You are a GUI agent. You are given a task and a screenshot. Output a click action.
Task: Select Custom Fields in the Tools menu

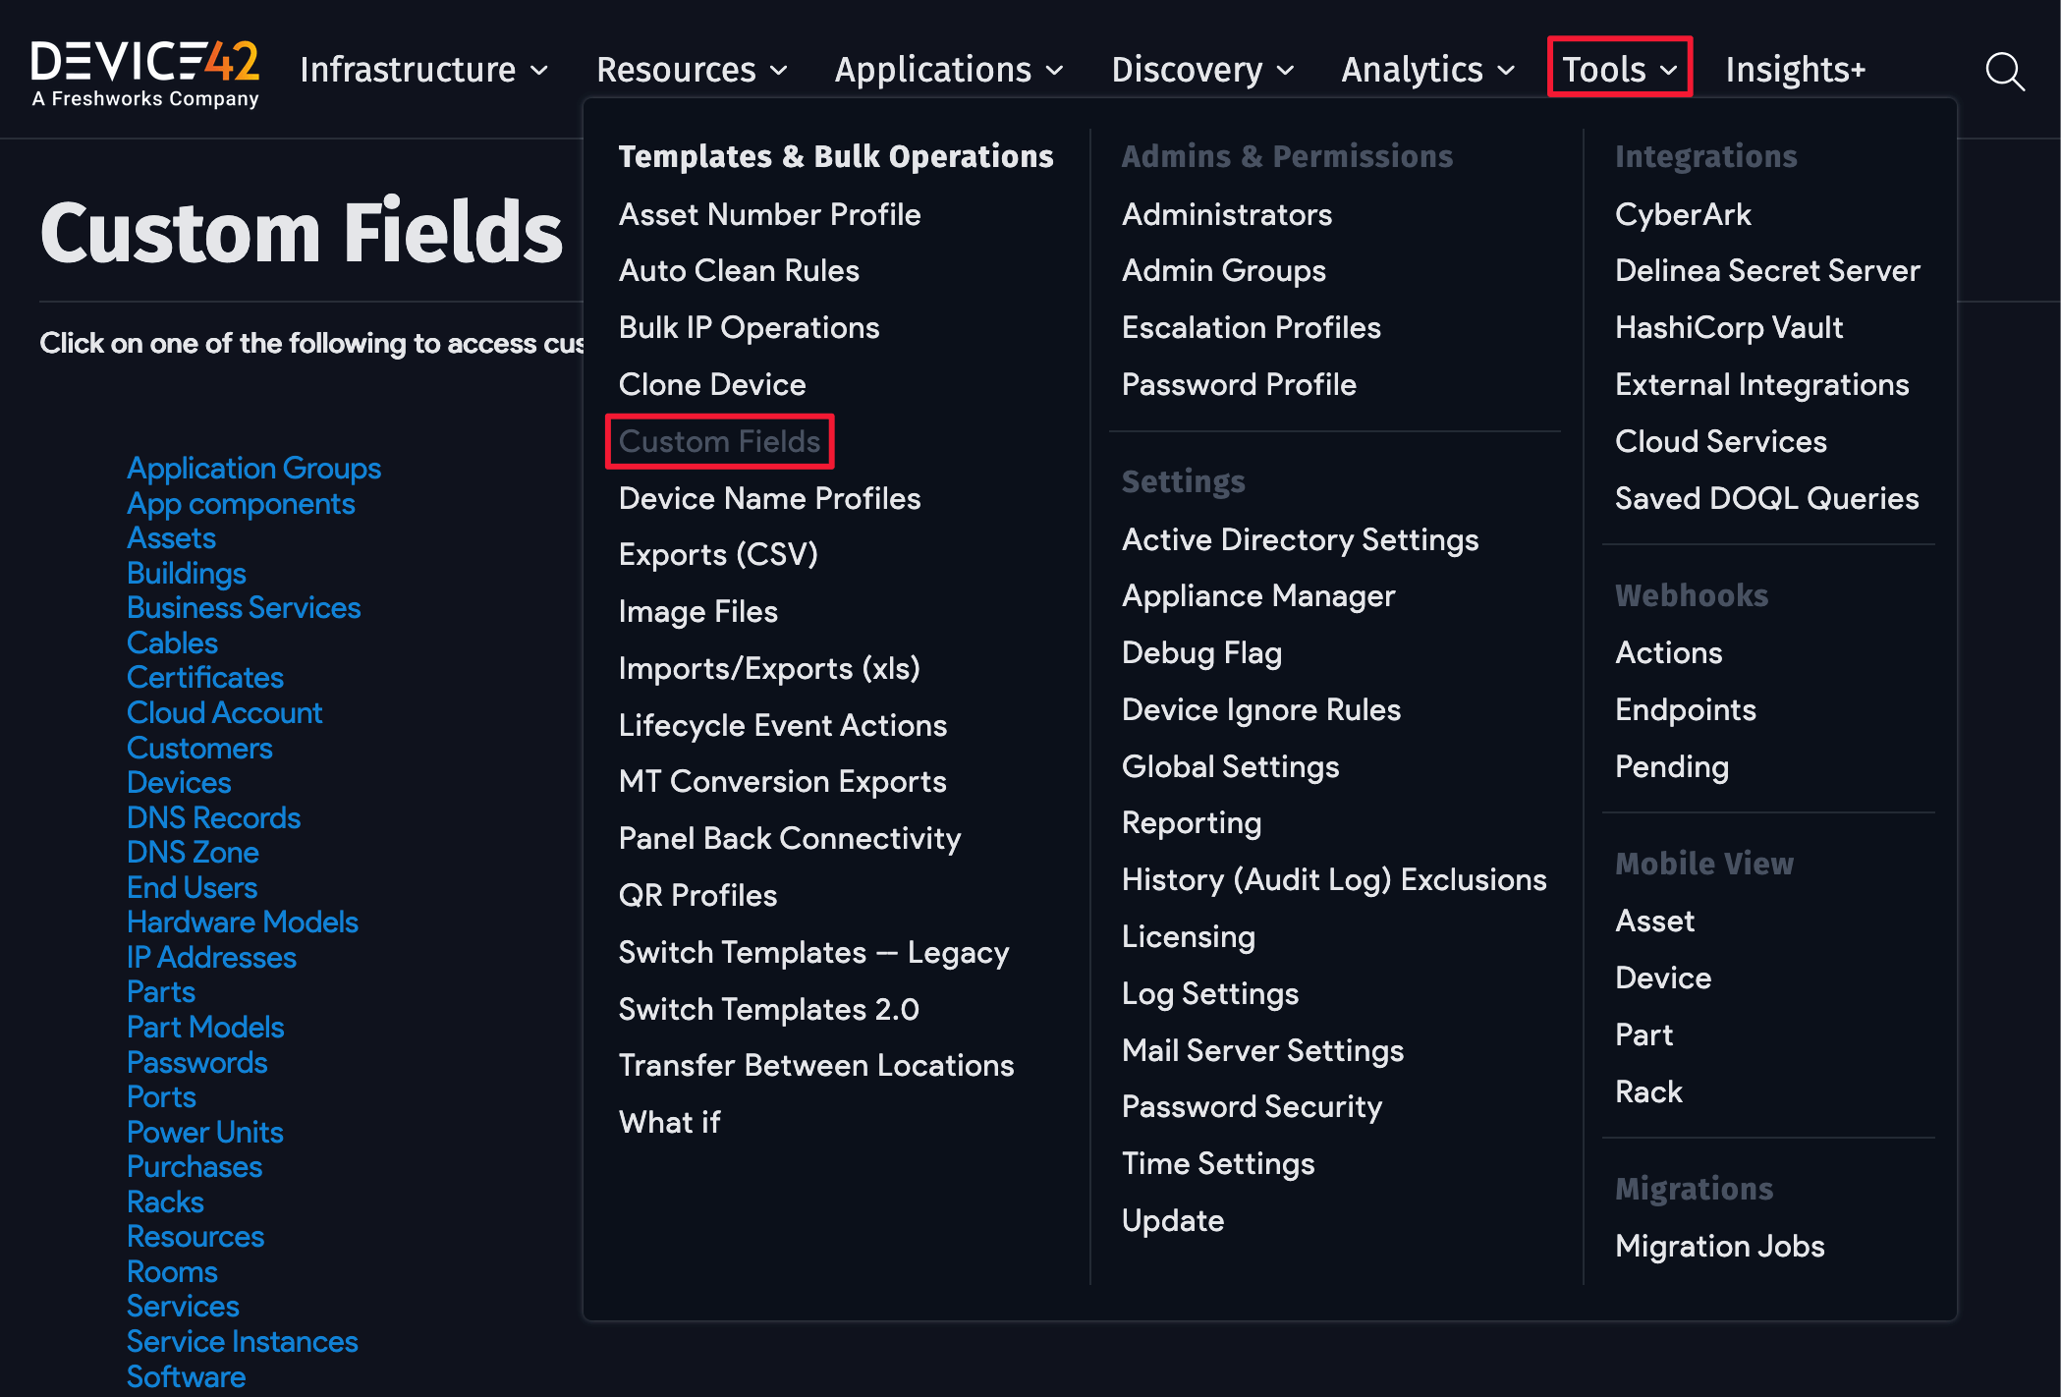point(720,441)
